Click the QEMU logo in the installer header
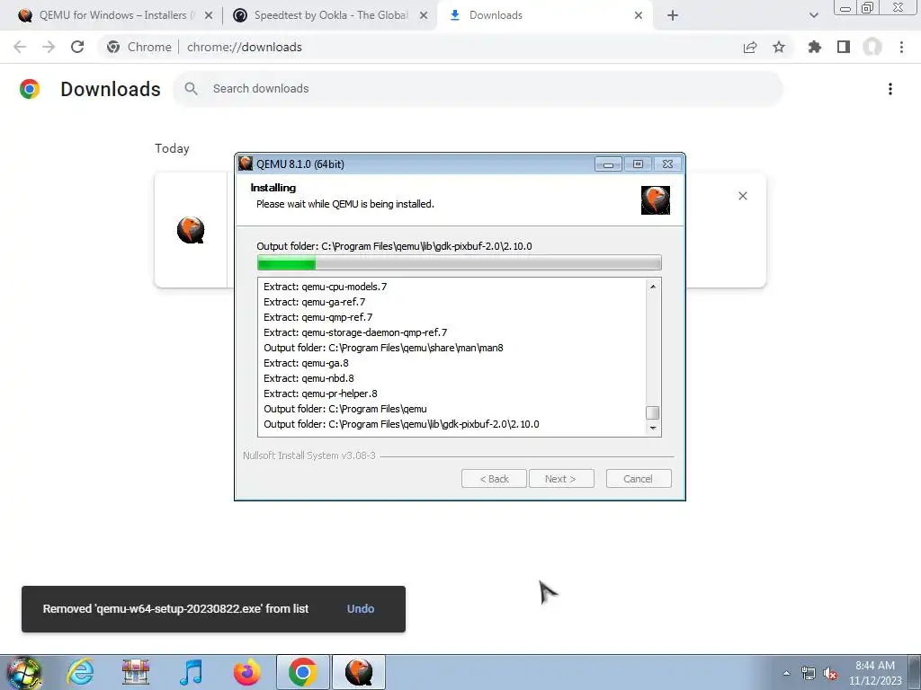This screenshot has width=921, height=690. tap(656, 200)
